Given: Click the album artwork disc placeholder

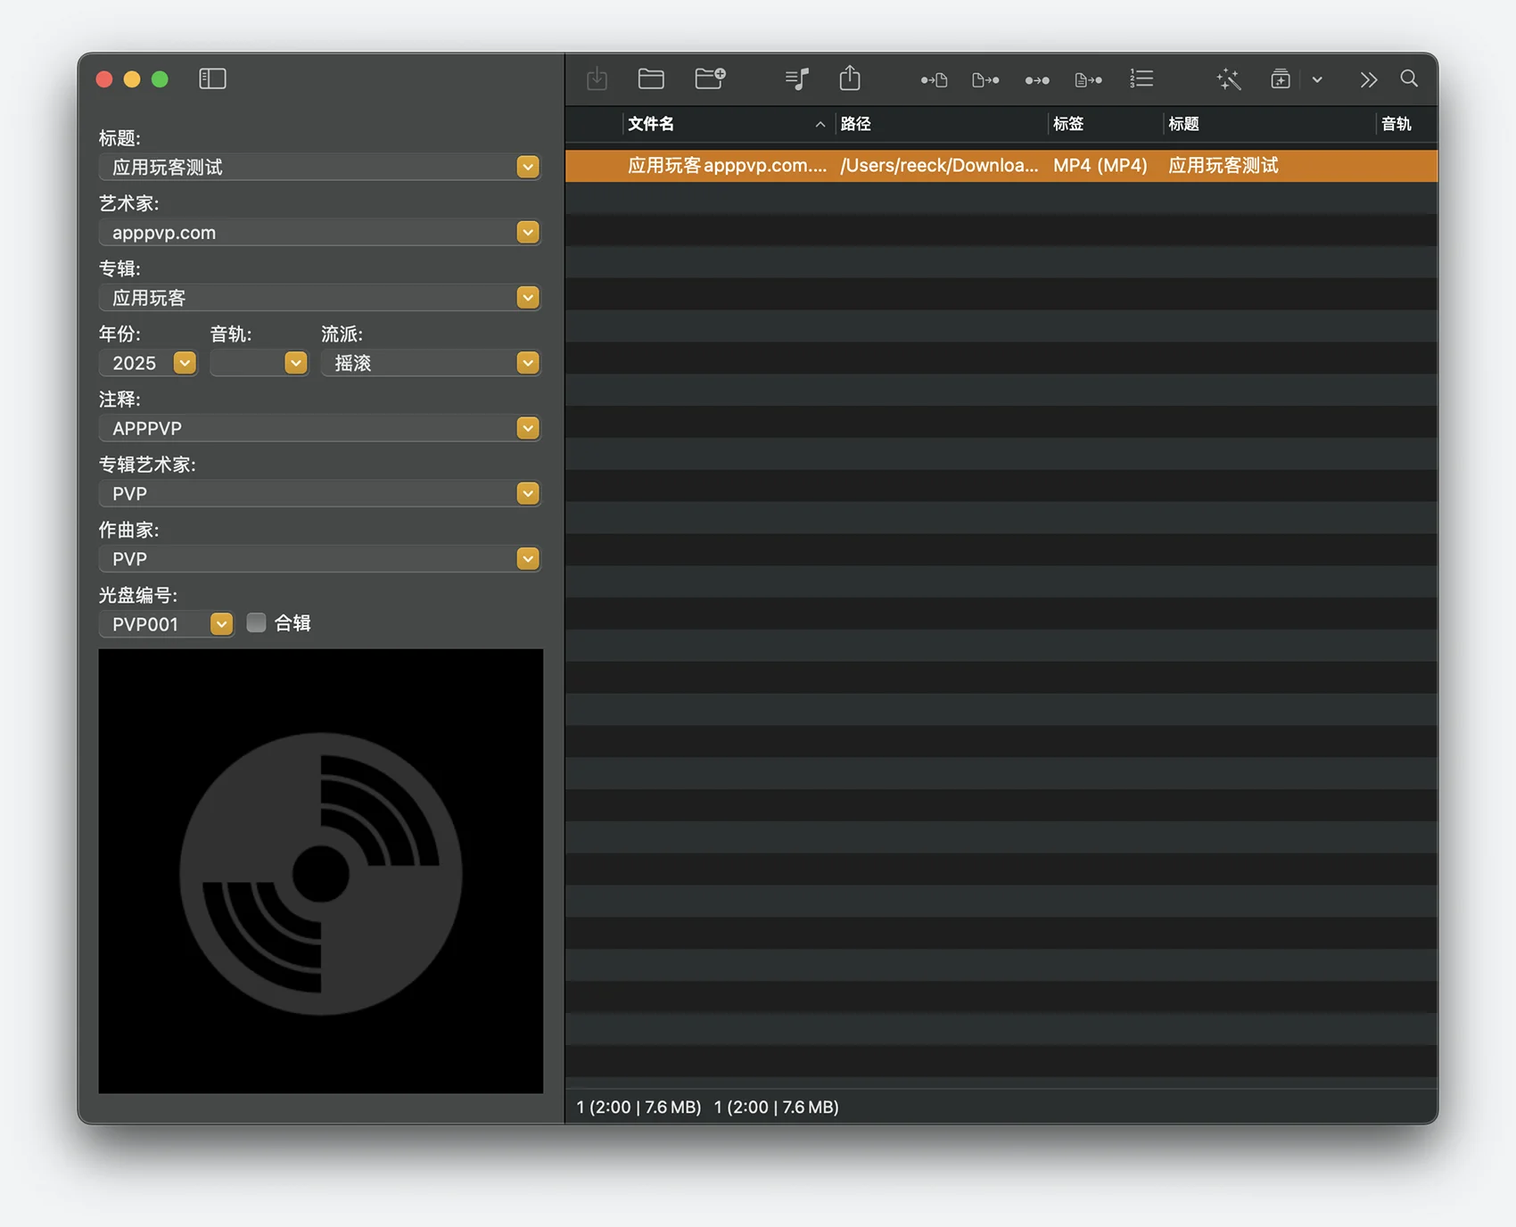Looking at the screenshot, I should pos(321,871).
